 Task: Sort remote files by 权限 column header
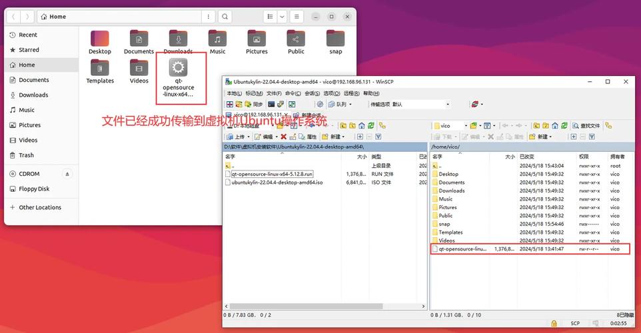592,157
